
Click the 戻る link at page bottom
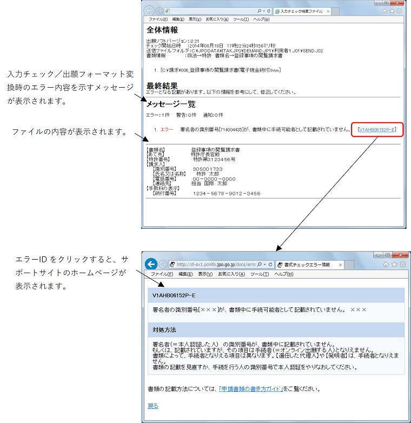click(153, 406)
